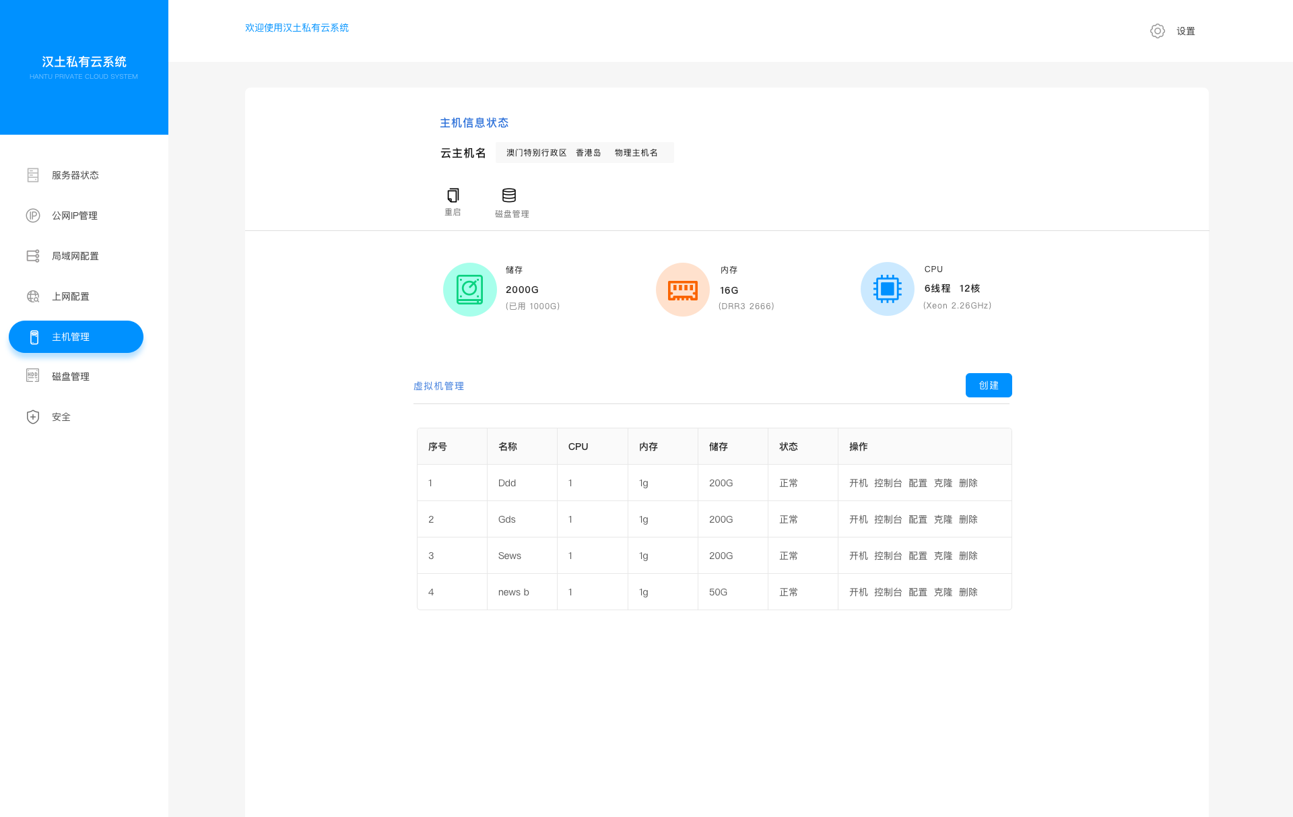Click the blue CPU chip icon

888,289
